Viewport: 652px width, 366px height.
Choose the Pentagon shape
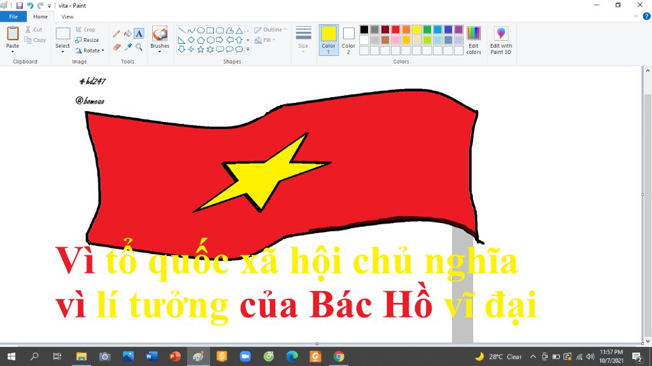click(x=201, y=40)
